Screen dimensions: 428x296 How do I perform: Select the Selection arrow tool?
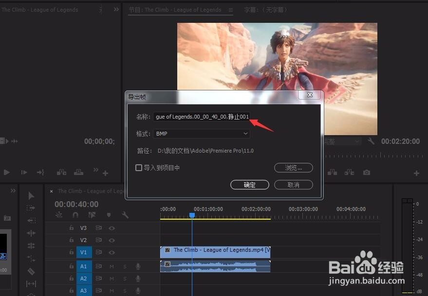[31, 195]
